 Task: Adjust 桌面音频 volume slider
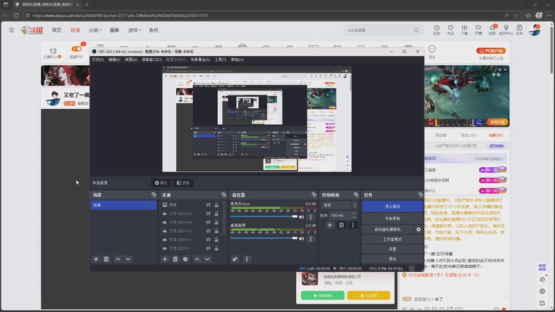pyautogui.click(x=264, y=239)
